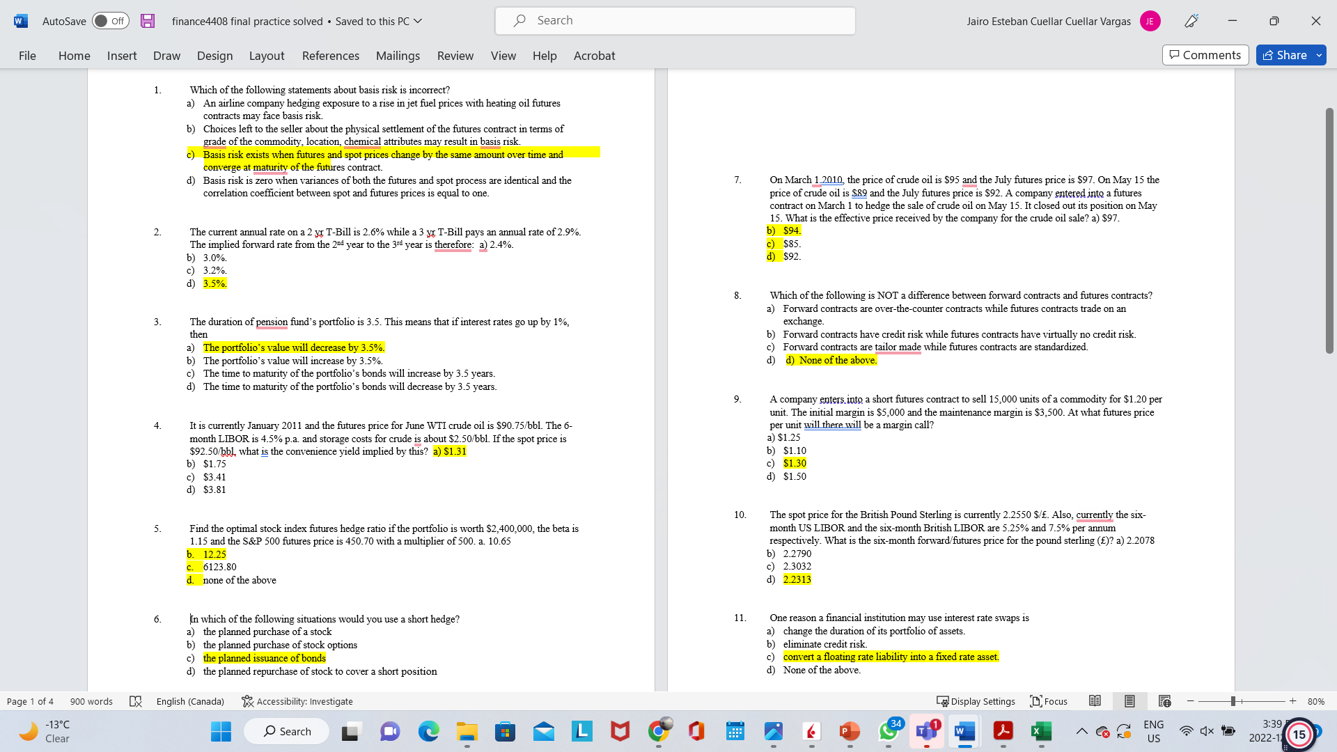
Task: Click the English (Canada) language indicator
Action: [x=190, y=701]
